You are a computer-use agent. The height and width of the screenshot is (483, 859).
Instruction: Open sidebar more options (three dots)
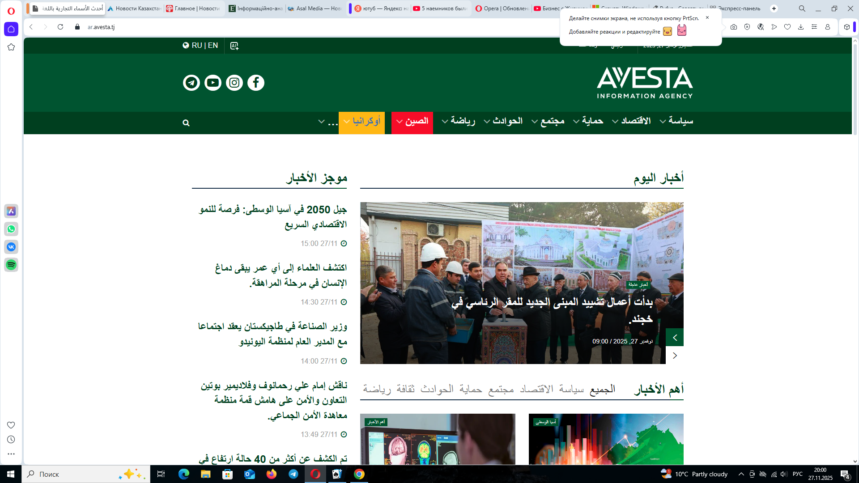pyautogui.click(x=11, y=454)
